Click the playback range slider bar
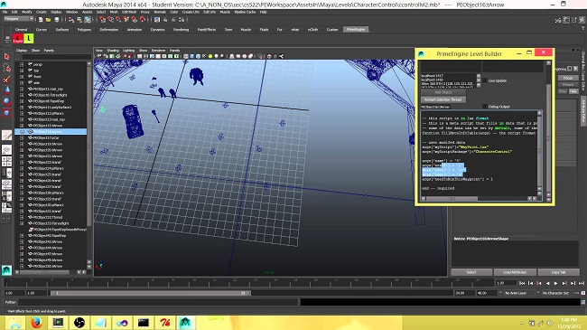The height and width of the screenshot is (330, 587). pos(151,293)
